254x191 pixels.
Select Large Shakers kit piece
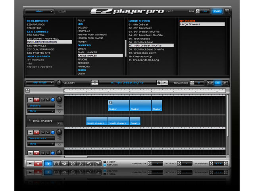click(x=202, y=24)
